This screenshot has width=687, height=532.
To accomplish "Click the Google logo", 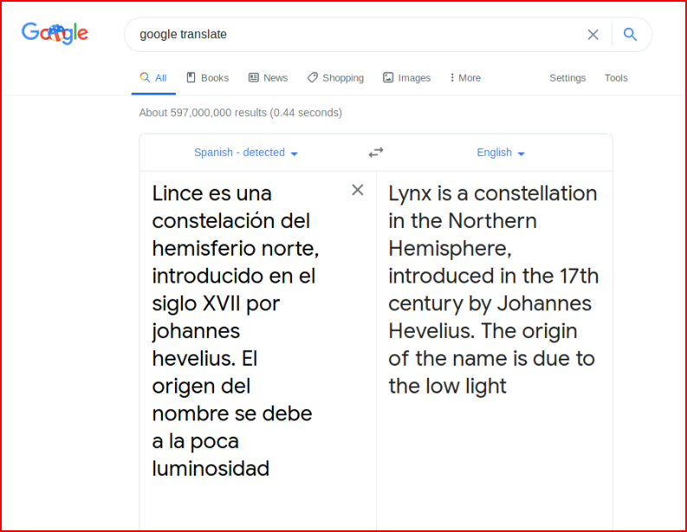I will [x=55, y=33].
